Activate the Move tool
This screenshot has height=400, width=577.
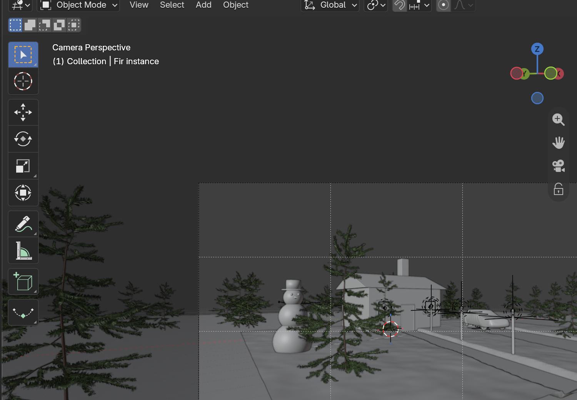click(23, 112)
